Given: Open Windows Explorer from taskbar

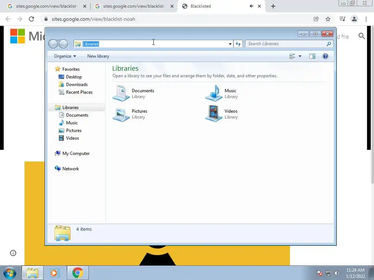Looking at the screenshot, I should [x=33, y=273].
